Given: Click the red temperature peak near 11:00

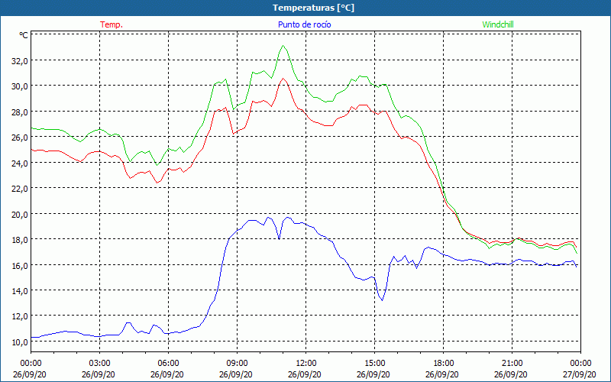Looking at the screenshot, I should pos(283,79).
